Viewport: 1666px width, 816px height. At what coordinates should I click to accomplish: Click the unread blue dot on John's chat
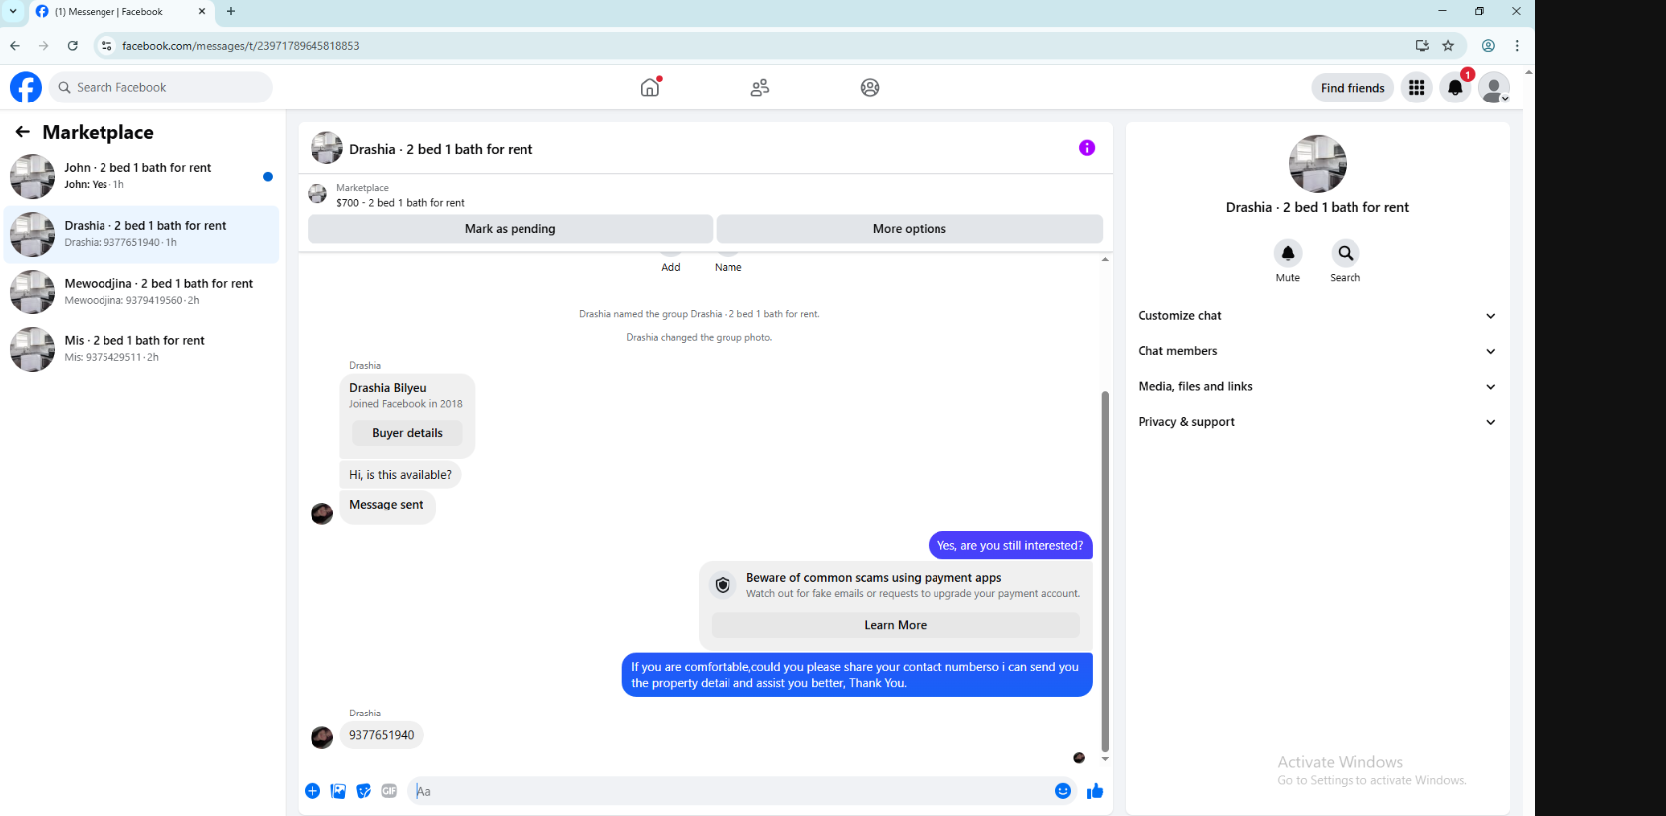click(x=267, y=177)
